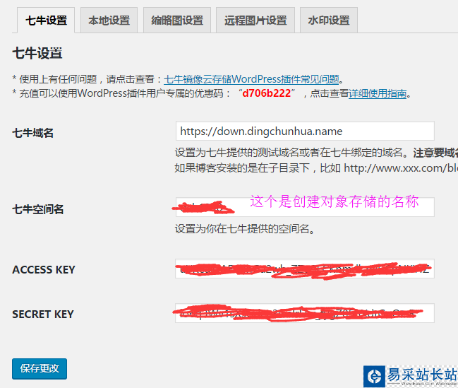Click the 易采站长站 watermark text
Screen dimensions: 458x388
[422, 375]
